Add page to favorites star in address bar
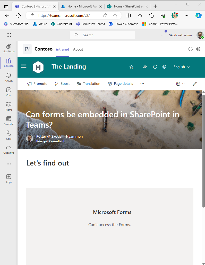Screen dimensions: 205x265 pyautogui.click(x=115, y=15)
